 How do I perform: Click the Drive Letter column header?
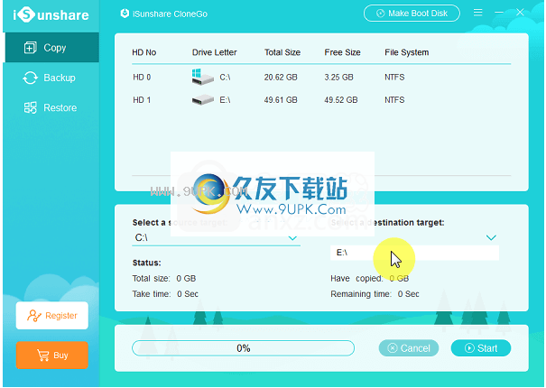[215, 52]
